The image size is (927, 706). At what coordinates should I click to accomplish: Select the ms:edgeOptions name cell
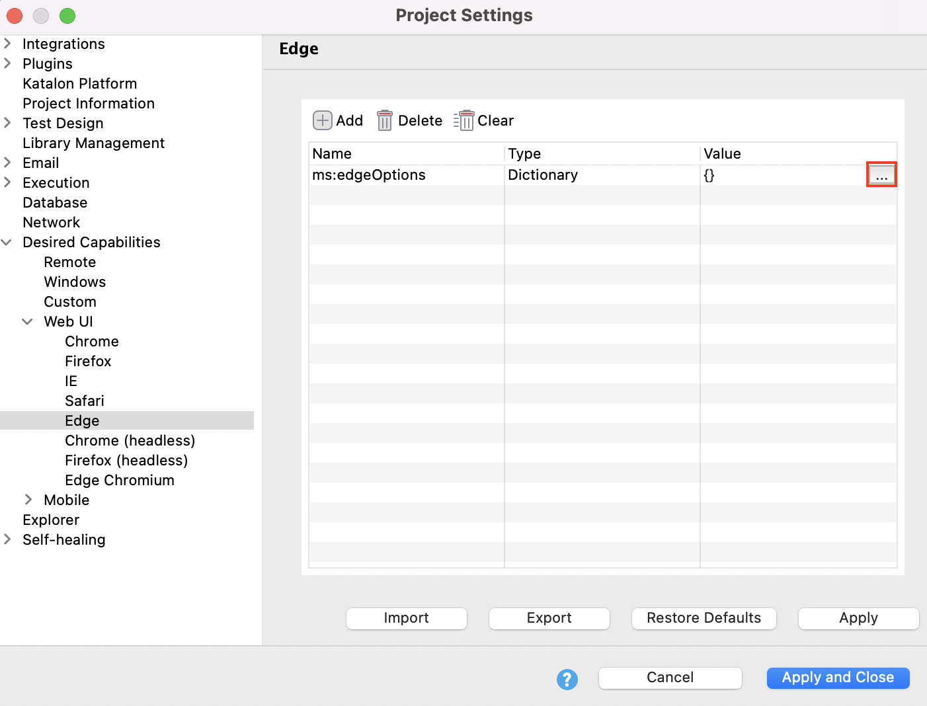[x=369, y=175]
